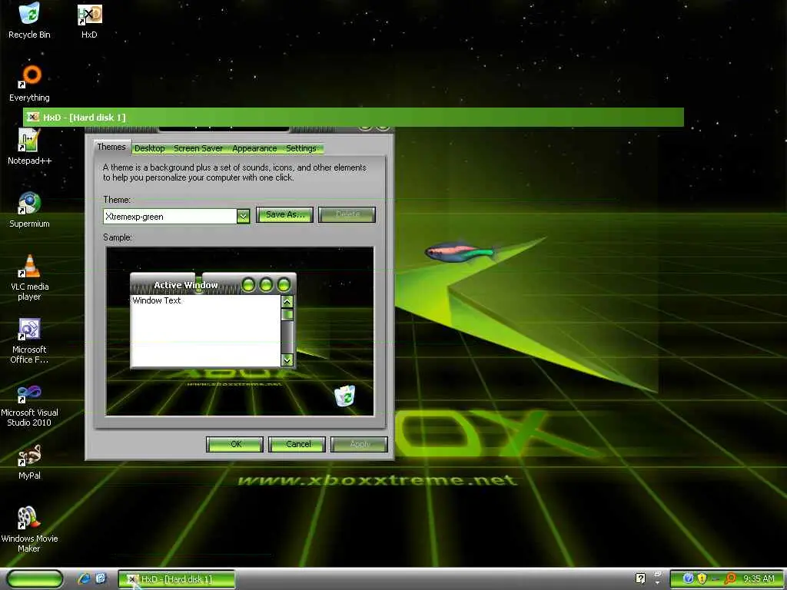Switch to the Themes tab
This screenshot has height=590, width=787.
[111, 147]
